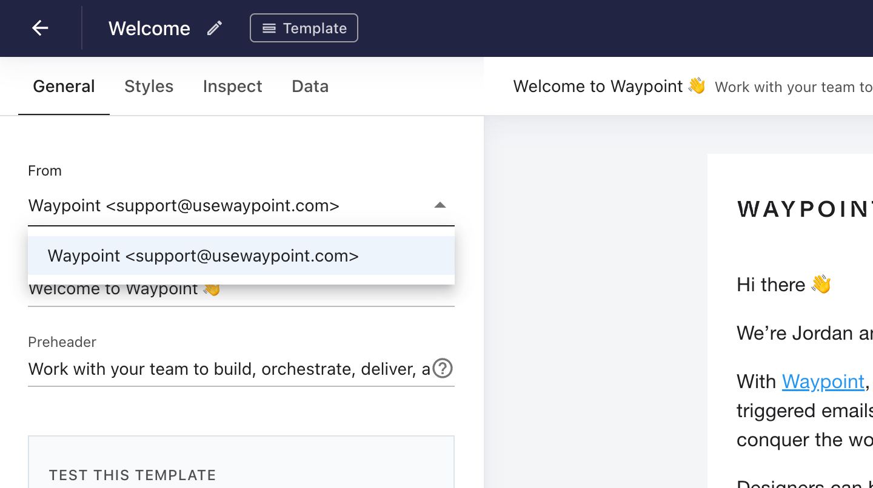873x488 pixels.
Task: Open the question mark help icon near Preheader
Action: click(442, 369)
